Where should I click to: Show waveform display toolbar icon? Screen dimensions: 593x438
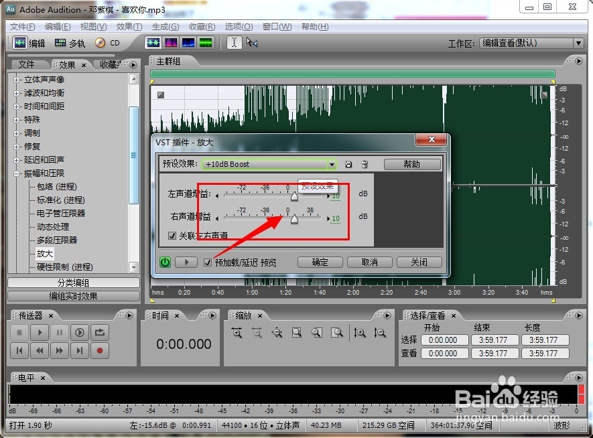coord(153,43)
